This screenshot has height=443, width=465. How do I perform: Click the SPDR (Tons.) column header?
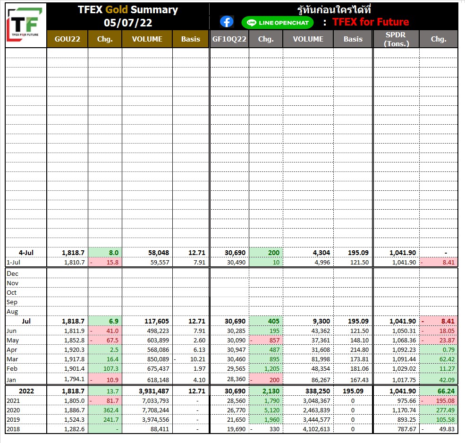[396, 39]
